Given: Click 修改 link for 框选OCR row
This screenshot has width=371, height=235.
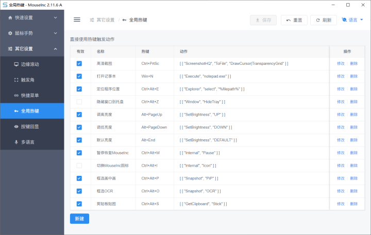Looking at the screenshot, I should 341,191.
